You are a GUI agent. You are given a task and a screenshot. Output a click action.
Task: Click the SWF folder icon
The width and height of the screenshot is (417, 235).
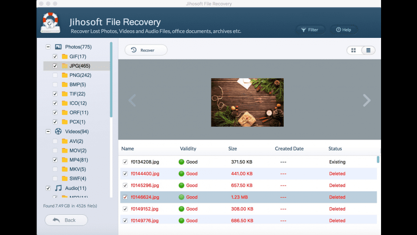click(65, 178)
